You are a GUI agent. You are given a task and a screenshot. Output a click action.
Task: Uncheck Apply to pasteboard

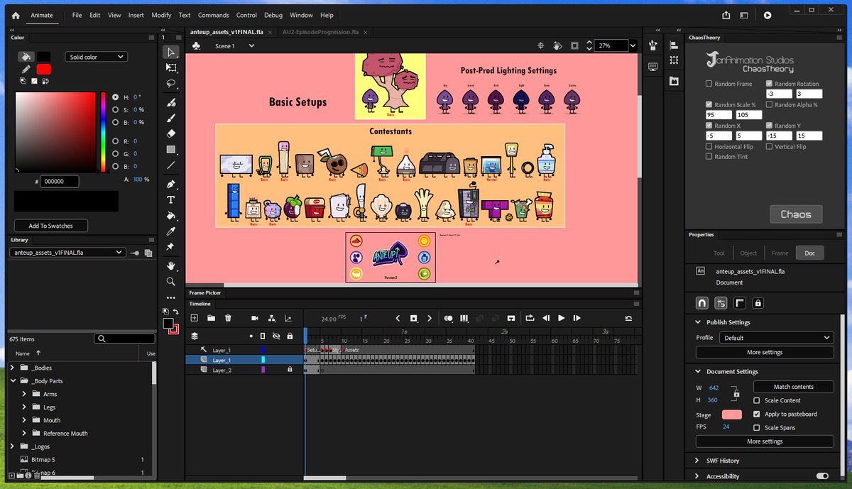(756, 414)
